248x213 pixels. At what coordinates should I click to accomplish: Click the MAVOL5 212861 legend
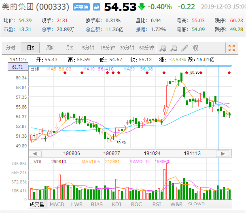[x=101, y=162]
